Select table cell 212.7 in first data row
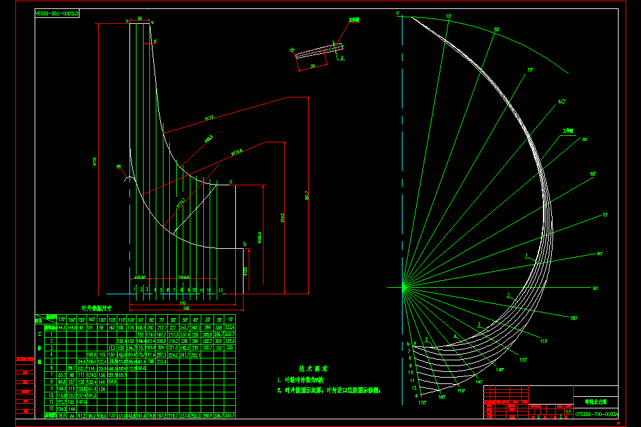641x427 pixels. click(162, 328)
